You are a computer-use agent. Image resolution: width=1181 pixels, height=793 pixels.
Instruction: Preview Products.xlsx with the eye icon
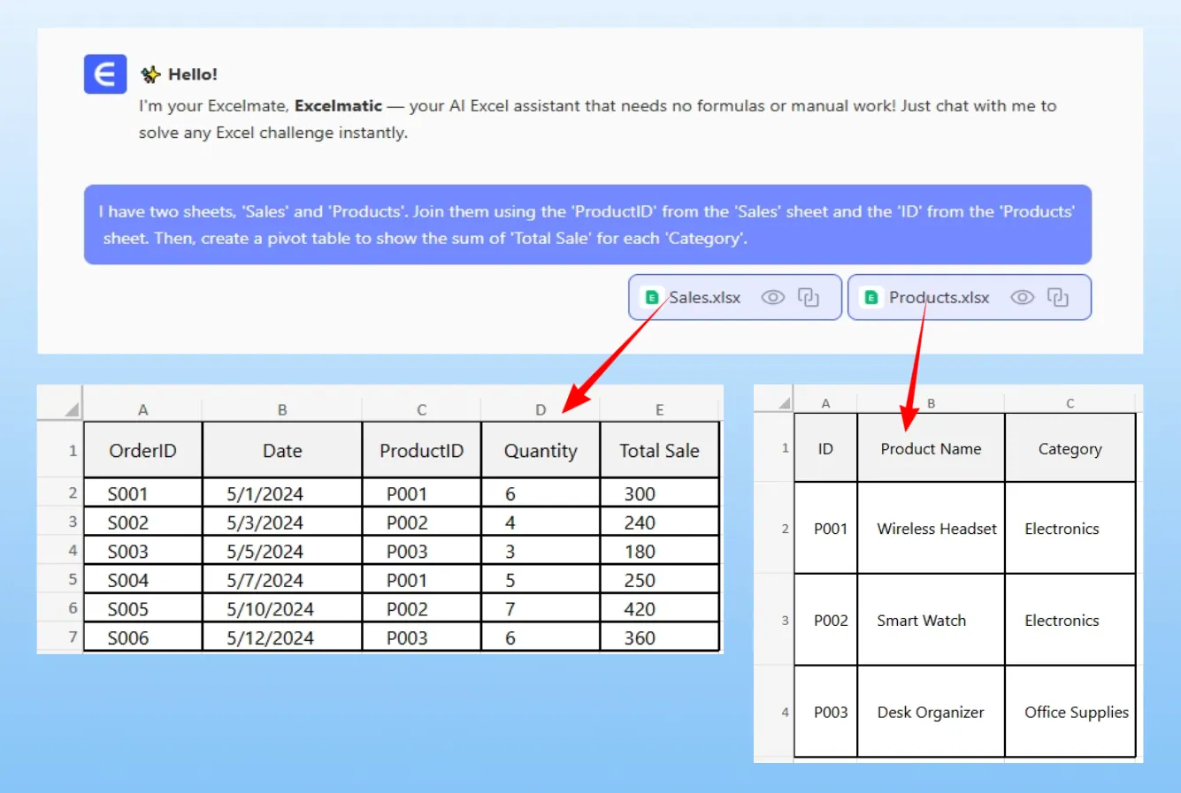click(1022, 297)
